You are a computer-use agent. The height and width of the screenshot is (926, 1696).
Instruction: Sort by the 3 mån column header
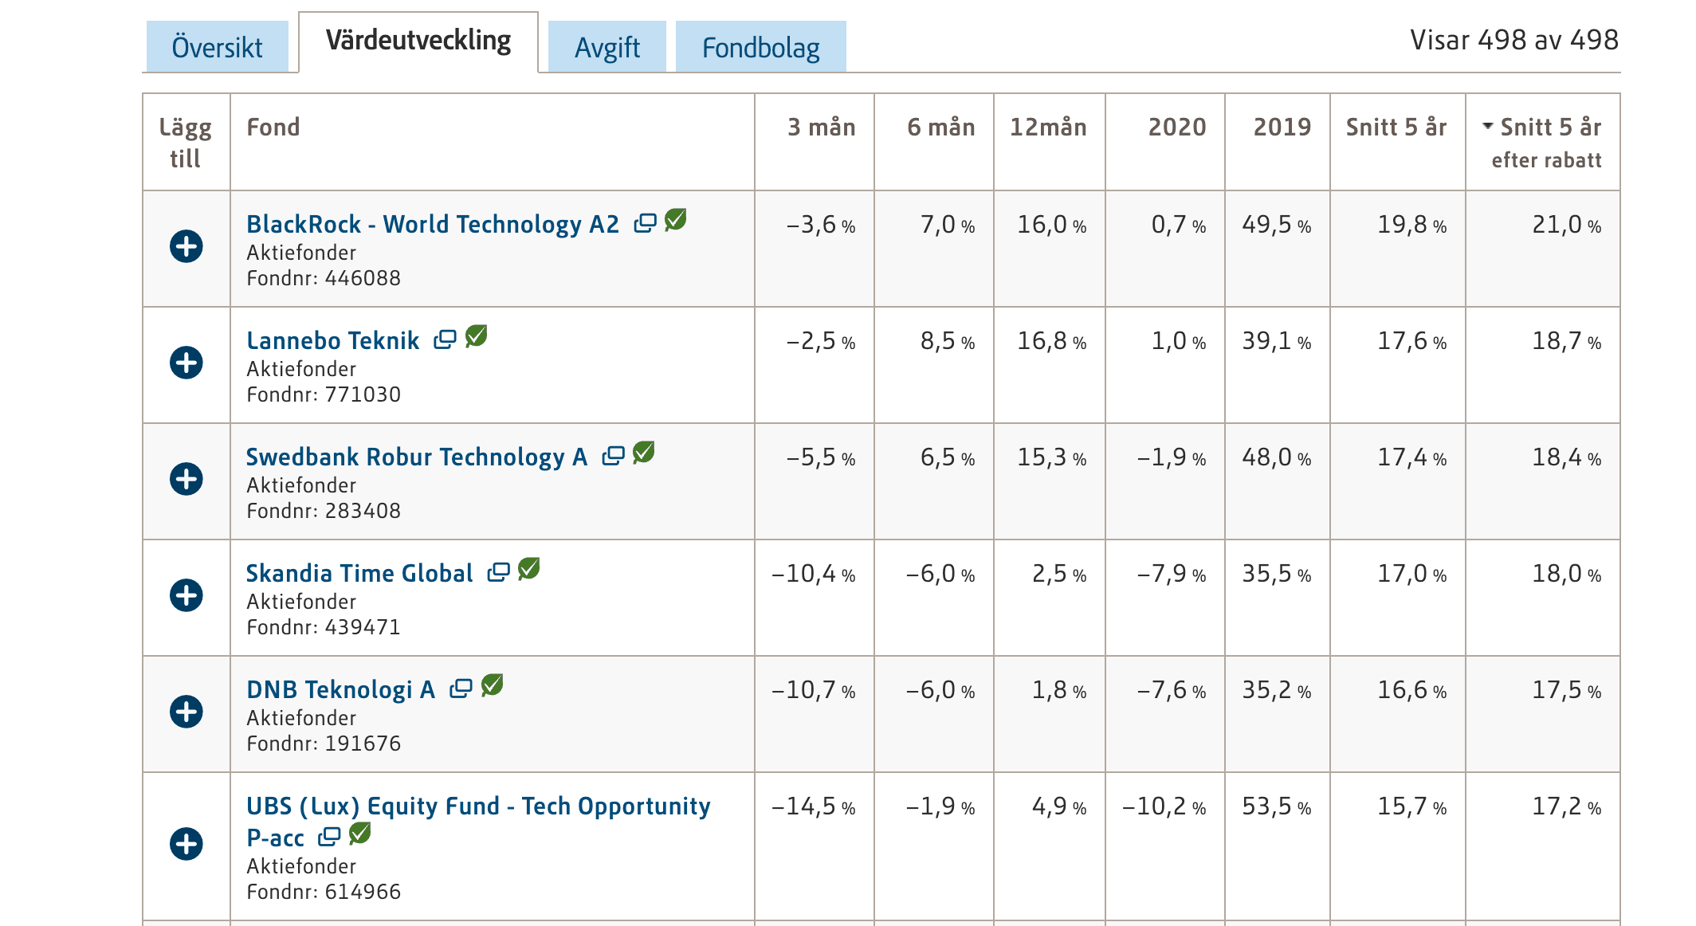tap(821, 128)
